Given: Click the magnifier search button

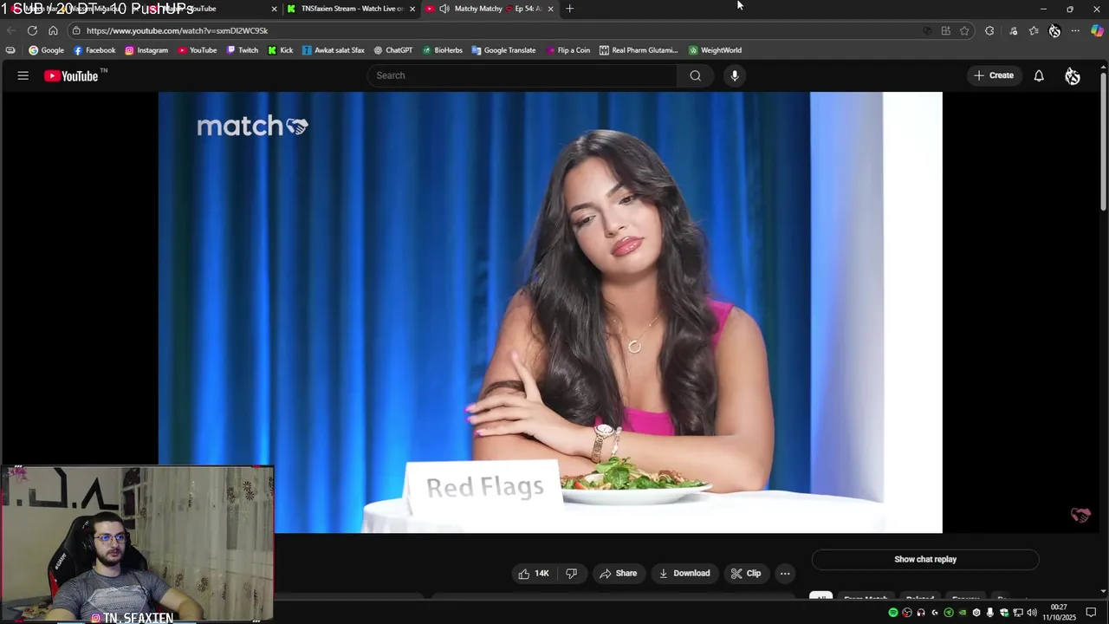Looking at the screenshot, I should coord(695,75).
